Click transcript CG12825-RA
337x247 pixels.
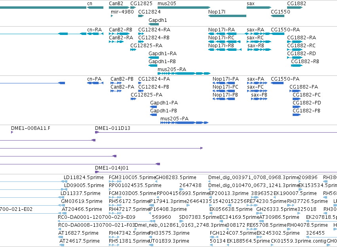point(133,50)
